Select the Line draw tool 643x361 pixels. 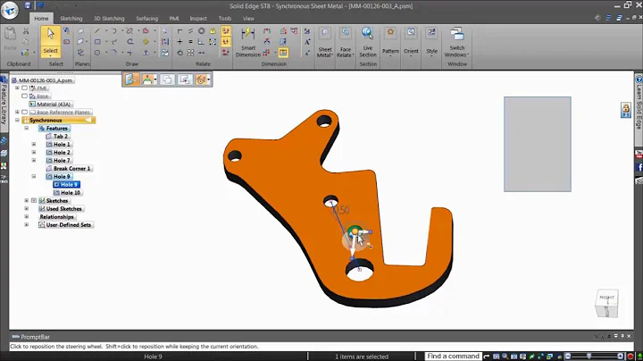(97, 31)
